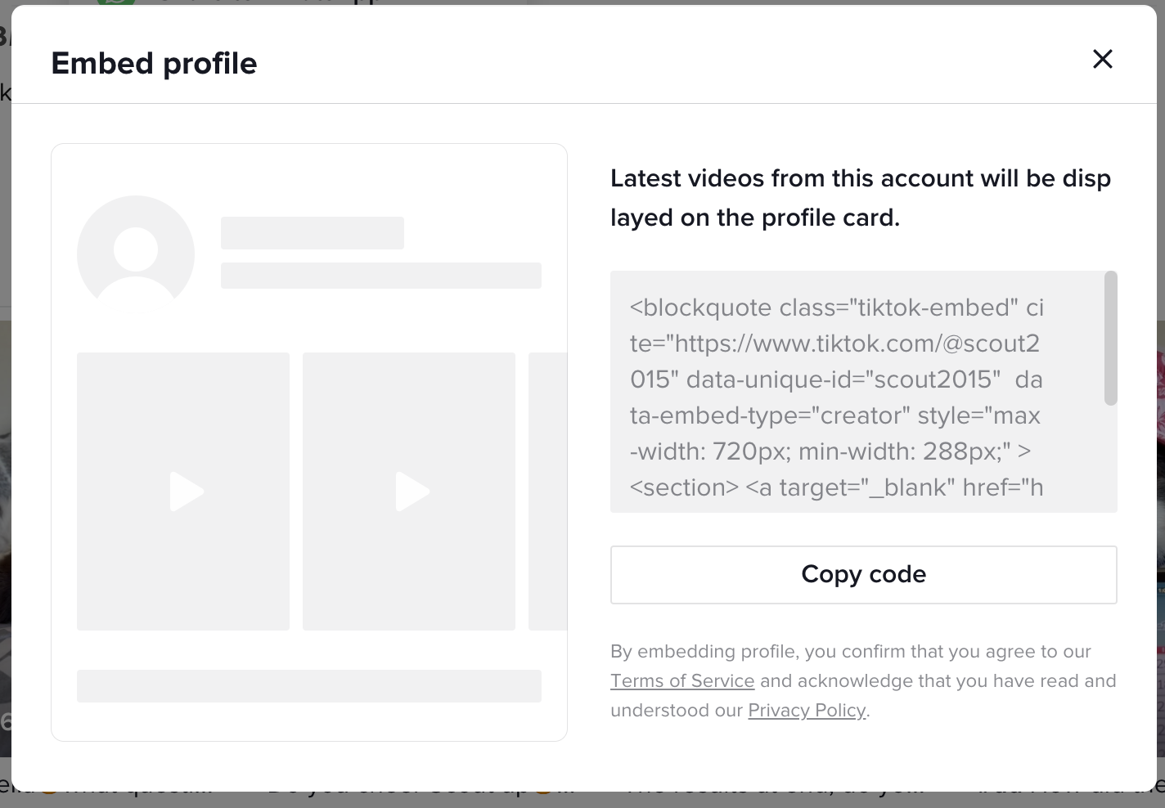
Task: Click the blockquote opening tag in embed code
Action: click(702, 307)
